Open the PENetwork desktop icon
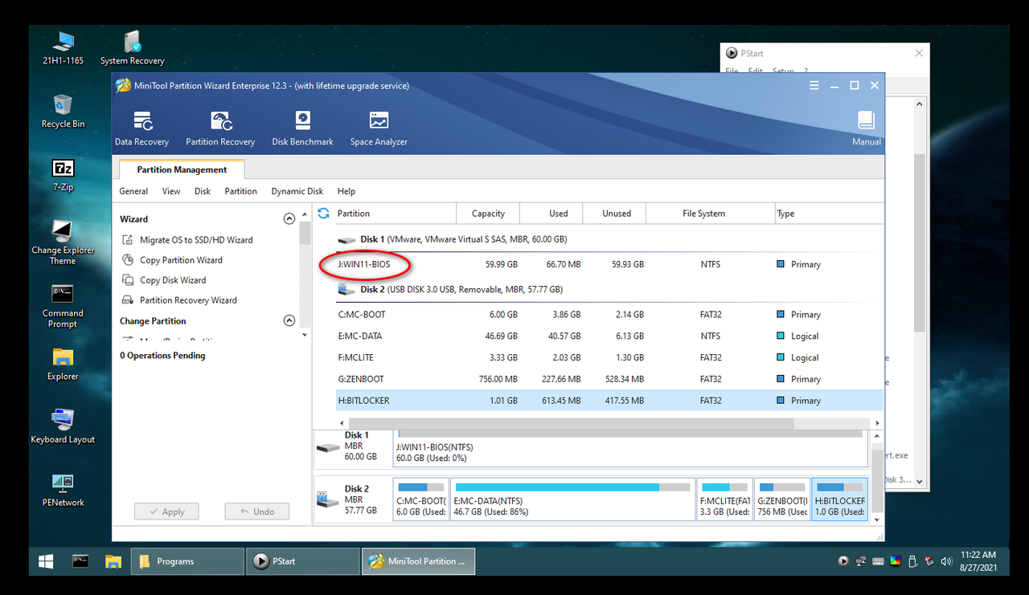Screen dimensions: 1029x595 [63, 490]
